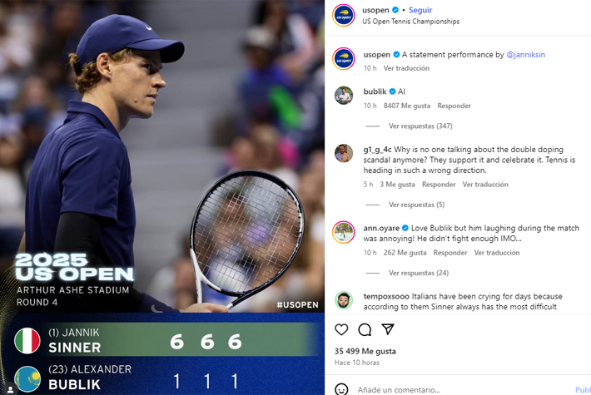Like the post with the heart icon
This screenshot has width=591, height=395.
(341, 329)
